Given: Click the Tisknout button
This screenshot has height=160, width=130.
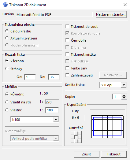Looking at the screenshot, I should (x=114, y=154).
